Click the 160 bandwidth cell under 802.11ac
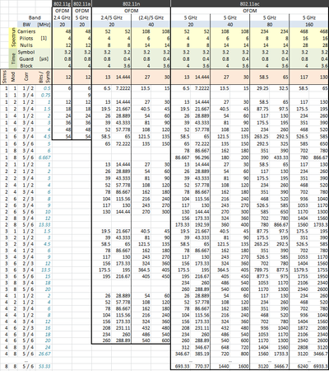 pos(309,25)
